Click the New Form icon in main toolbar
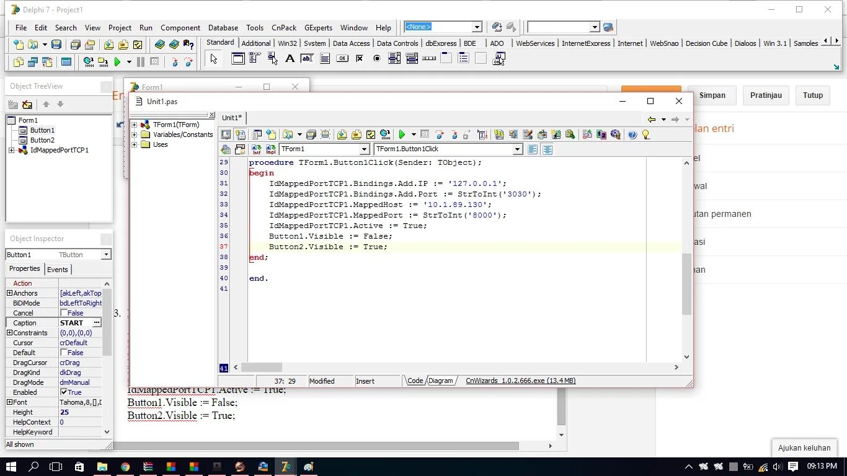The width and height of the screenshot is (847, 476). pos(66,62)
